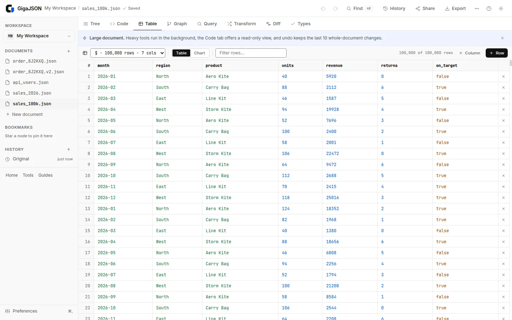The width and height of the screenshot is (512, 320).
Task: Switch to the Code tab
Action: (x=119, y=24)
